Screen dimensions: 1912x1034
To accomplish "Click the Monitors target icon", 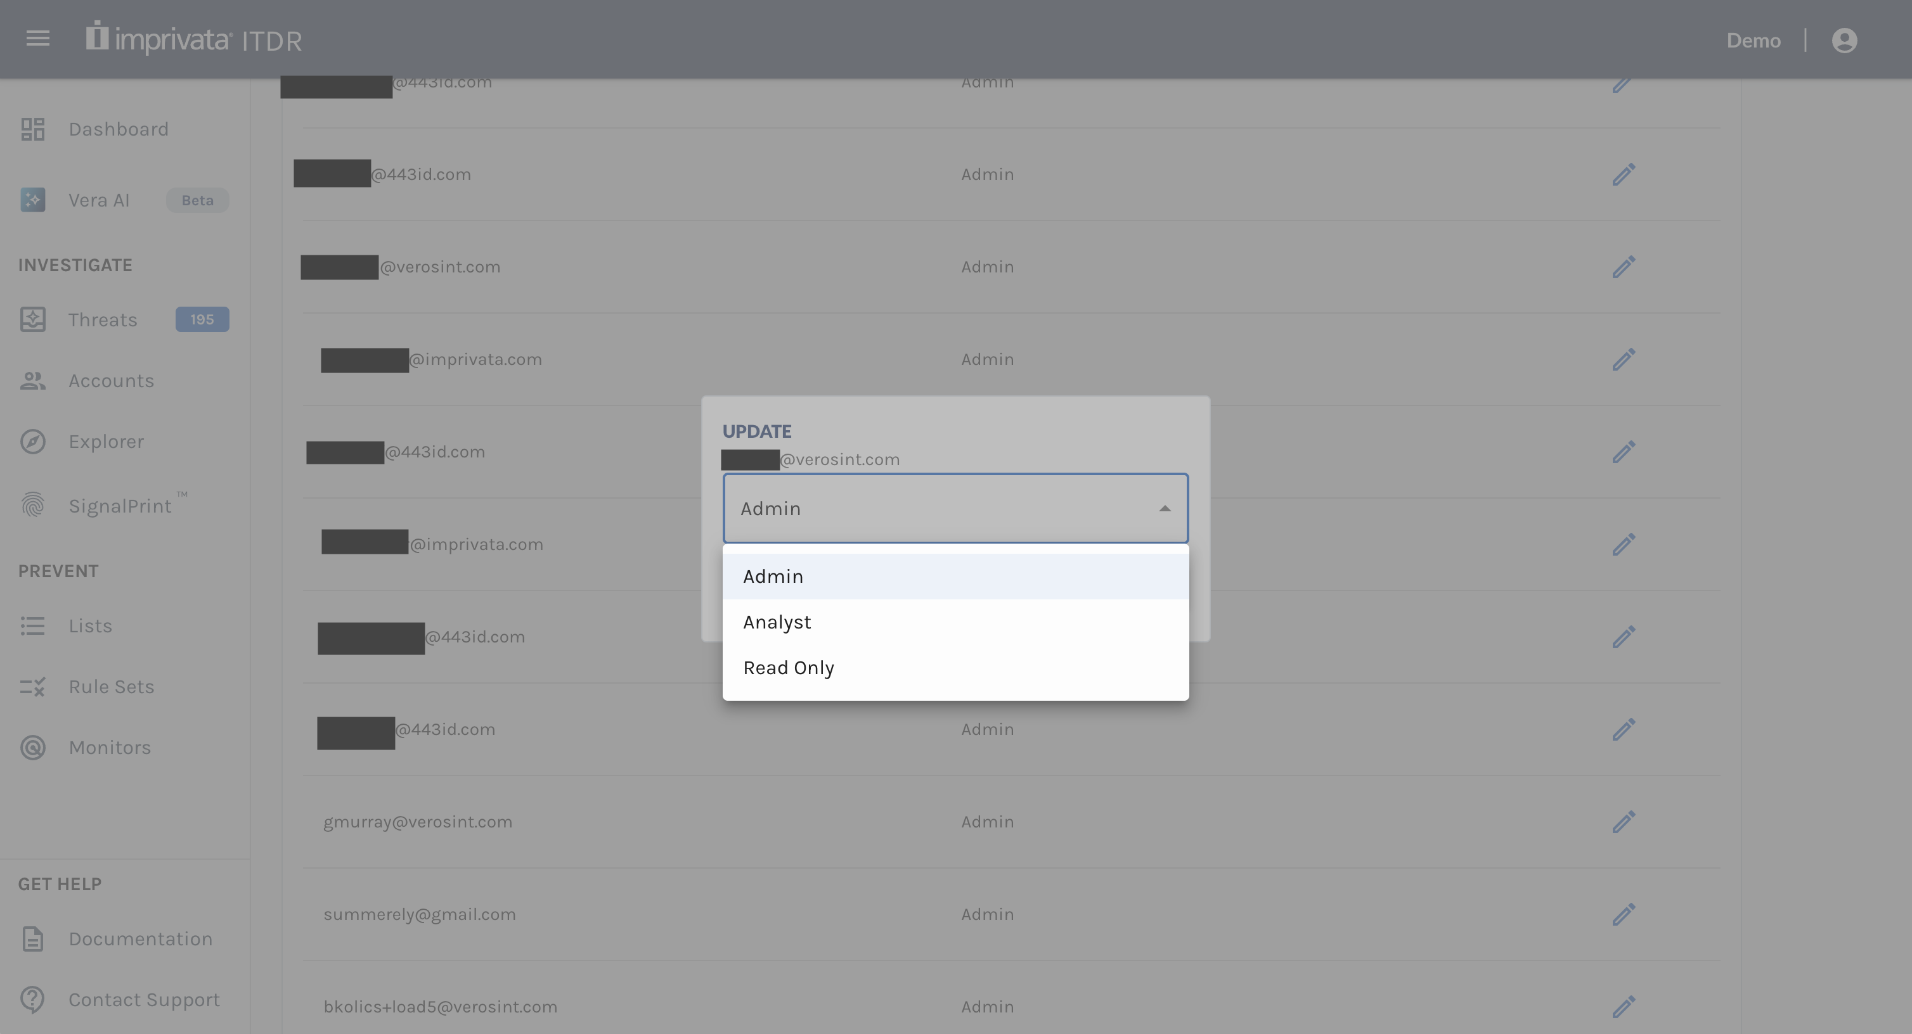I will pos(33,748).
